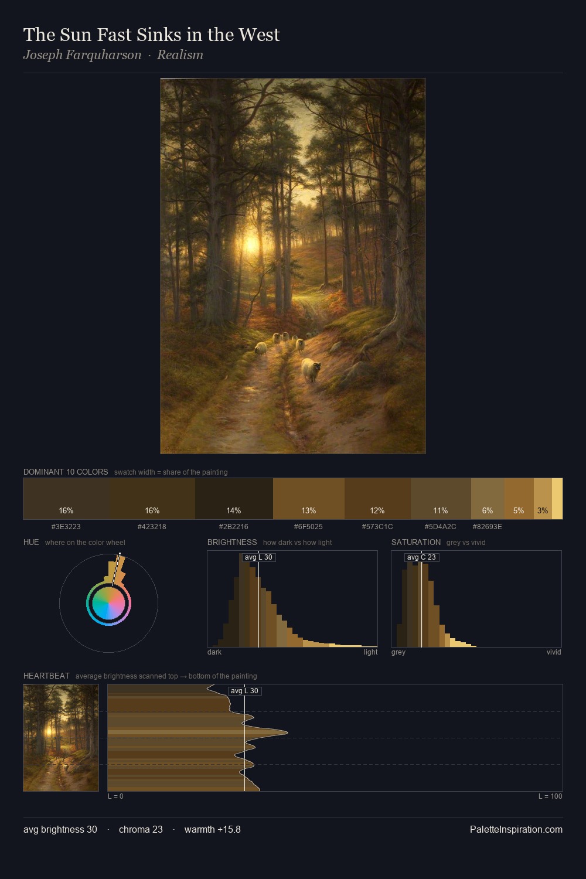This screenshot has width=586, height=879.
Task: Click the hex code #423218 text
Action: coord(152,527)
